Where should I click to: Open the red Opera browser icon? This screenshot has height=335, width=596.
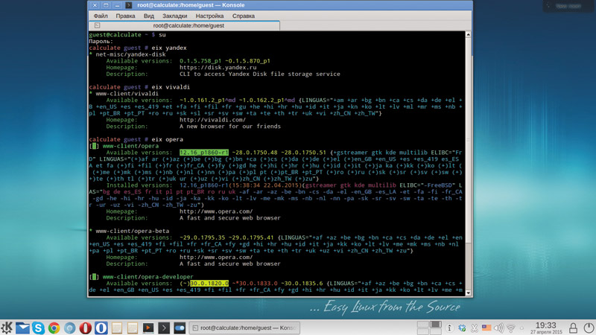(x=86, y=328)
